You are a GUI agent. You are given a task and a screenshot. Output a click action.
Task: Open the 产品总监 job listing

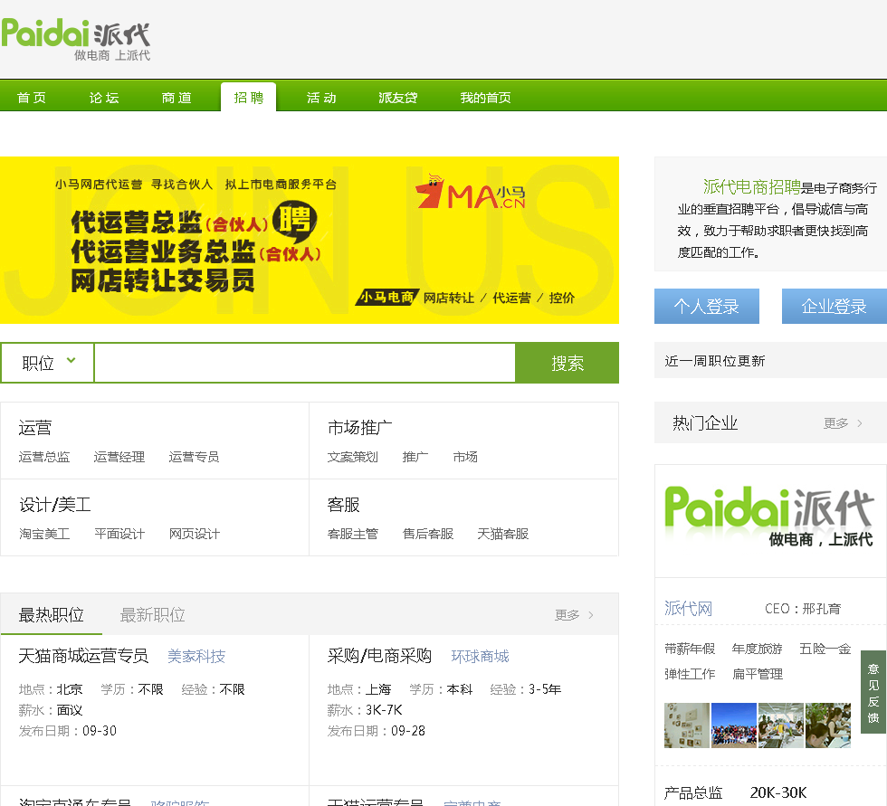[693, 792]
